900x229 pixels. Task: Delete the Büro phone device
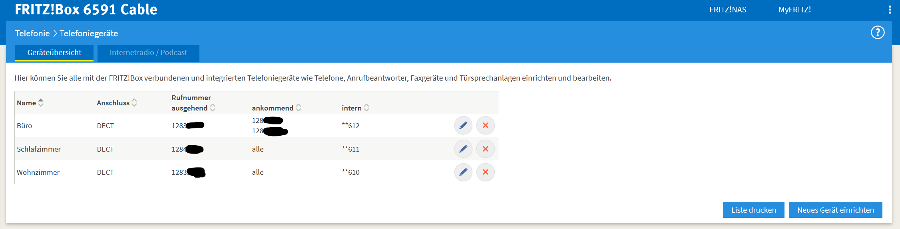tap(485, 125)
